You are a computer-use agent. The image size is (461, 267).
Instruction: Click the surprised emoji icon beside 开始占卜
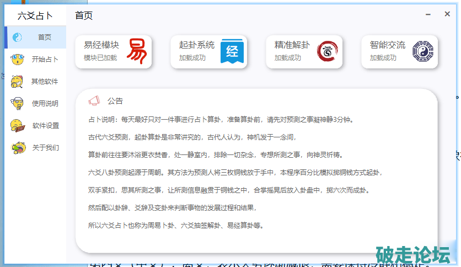click(18, 60)
